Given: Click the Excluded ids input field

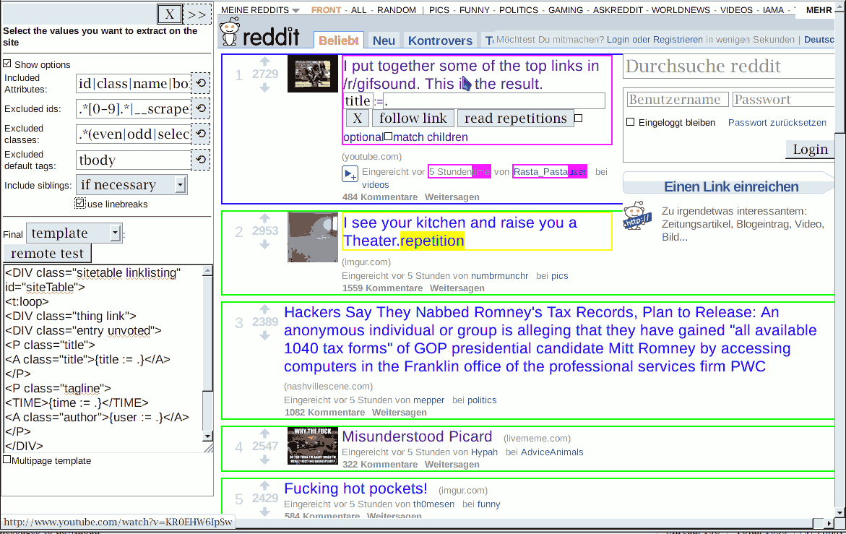Looking at the screenshot, I should pos(133,108).
